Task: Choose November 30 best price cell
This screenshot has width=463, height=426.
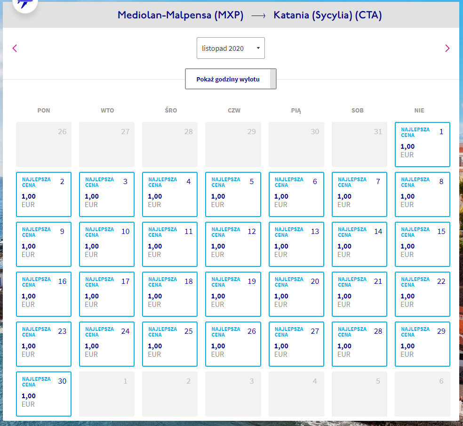Action: pos(44,394)
